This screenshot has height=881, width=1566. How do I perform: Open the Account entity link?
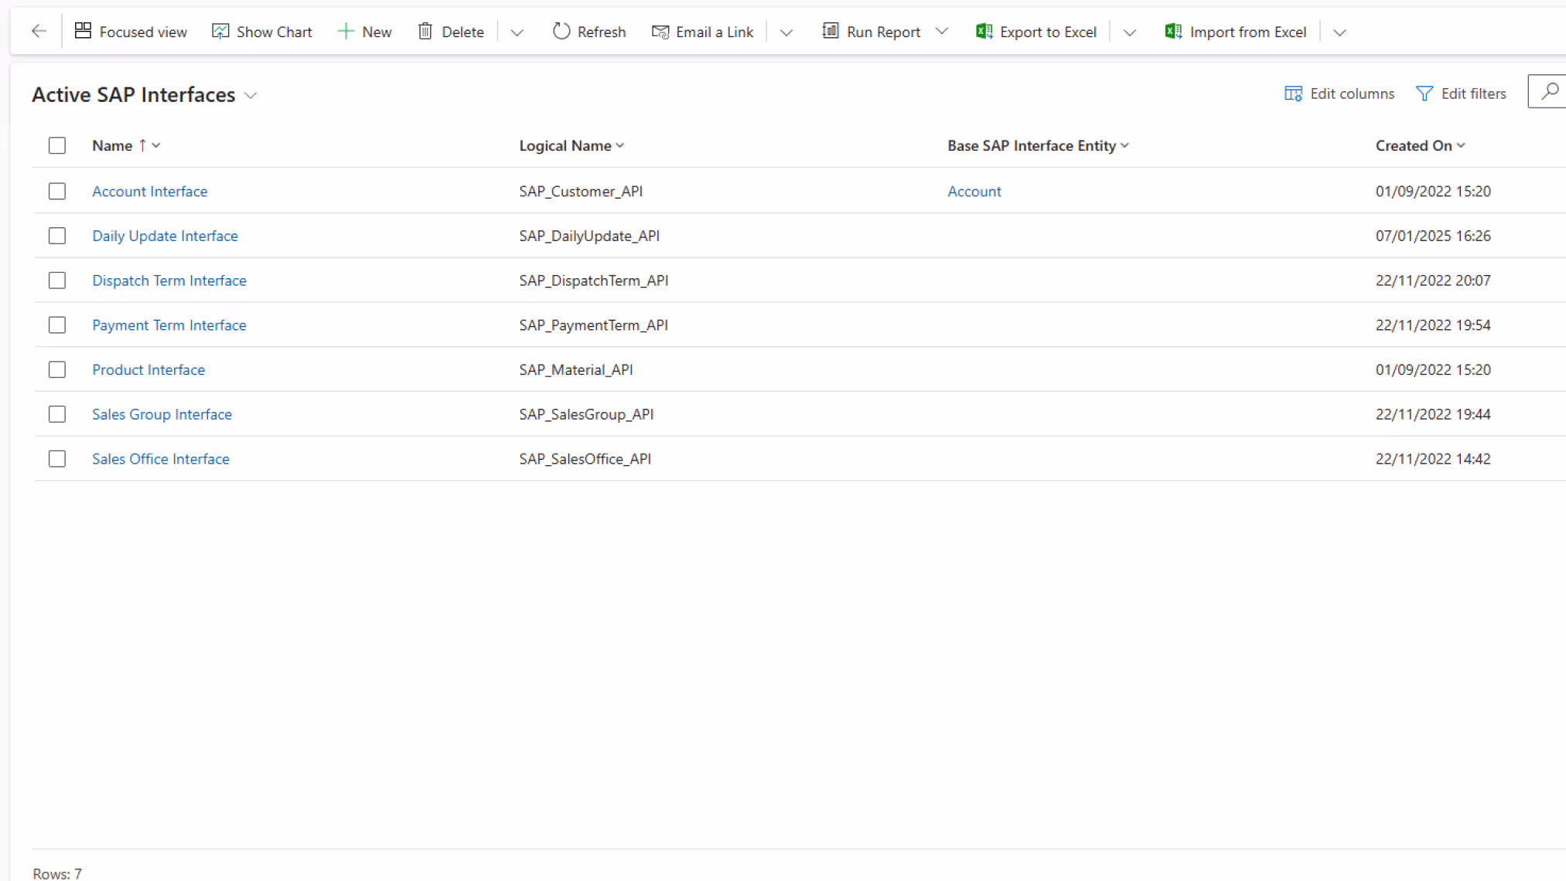tap(974, 191)
